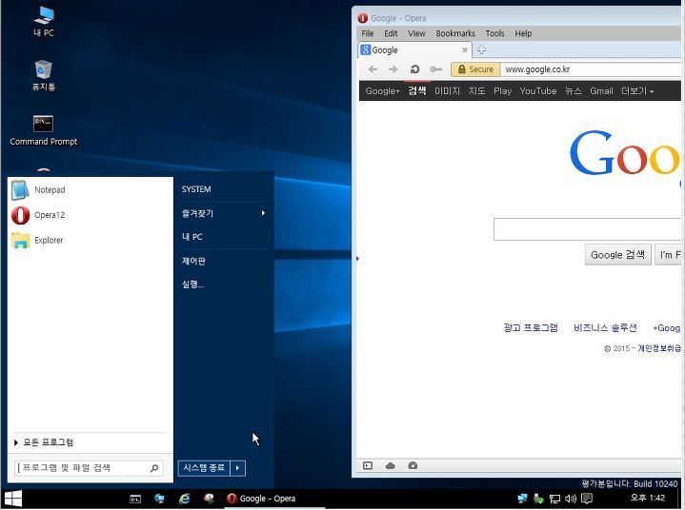Open 실행... run dialog
Screen dimensions: 685x510
(192, 284)
